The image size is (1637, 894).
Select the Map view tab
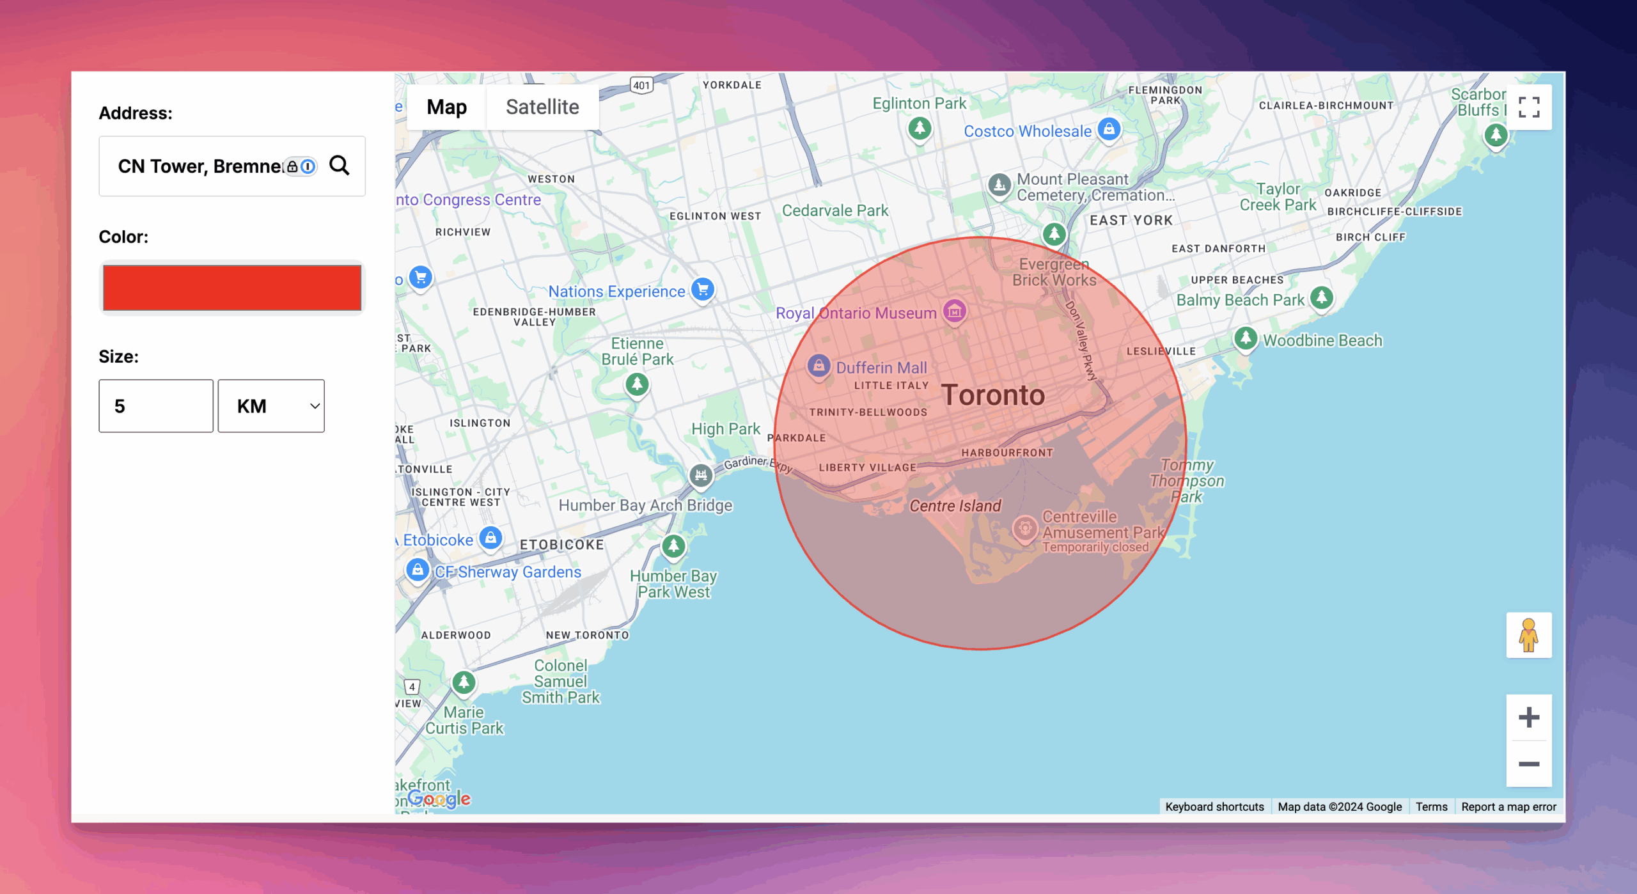446,107
